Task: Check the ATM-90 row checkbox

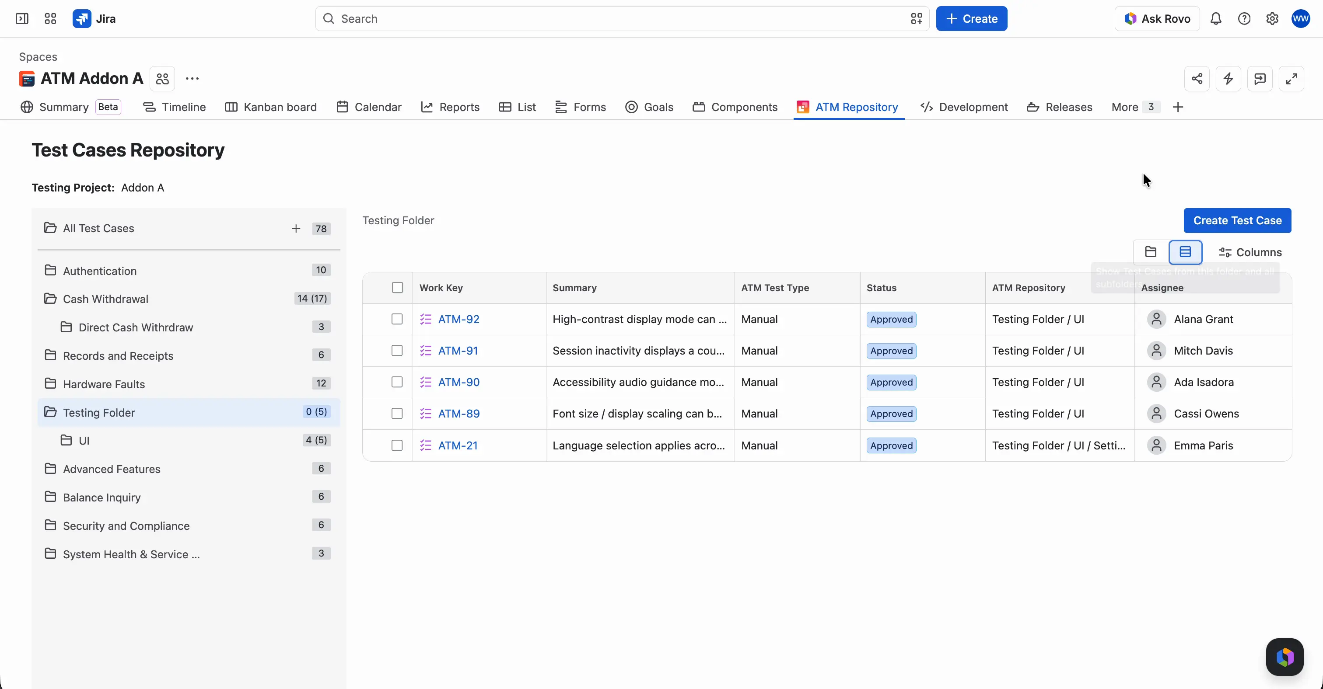Action: click(397, 382)
